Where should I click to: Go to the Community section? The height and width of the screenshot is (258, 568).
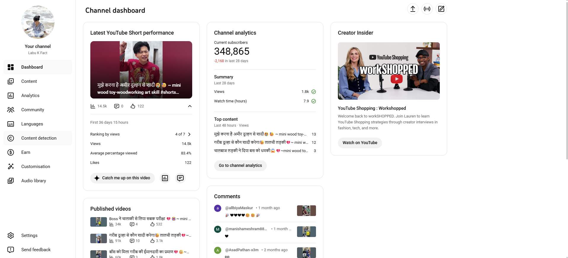(x=38, y=110)
